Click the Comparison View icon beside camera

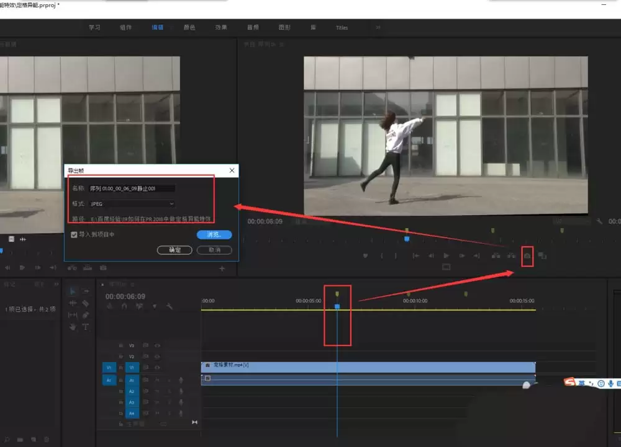[542, 255]
